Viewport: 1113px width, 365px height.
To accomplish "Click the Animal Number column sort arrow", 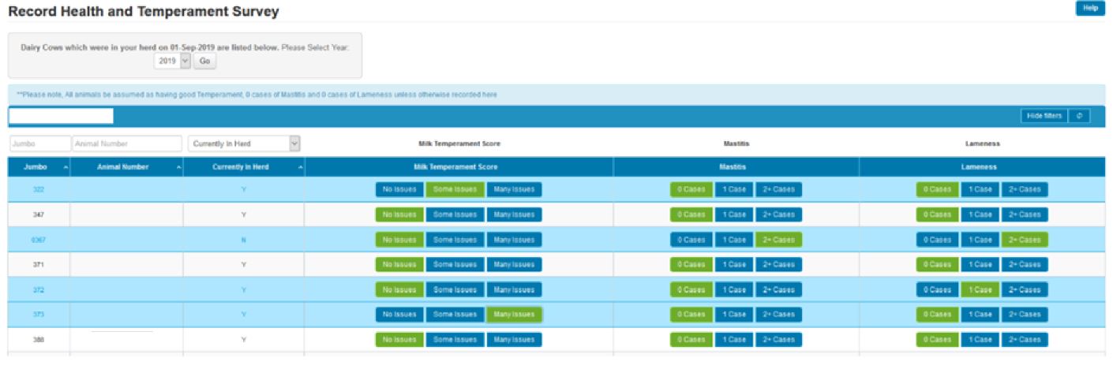I will [178, 168].
